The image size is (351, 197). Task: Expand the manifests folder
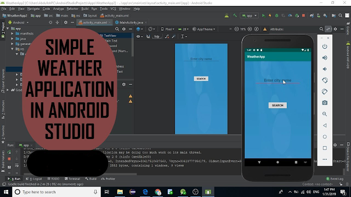click(12, 33)
